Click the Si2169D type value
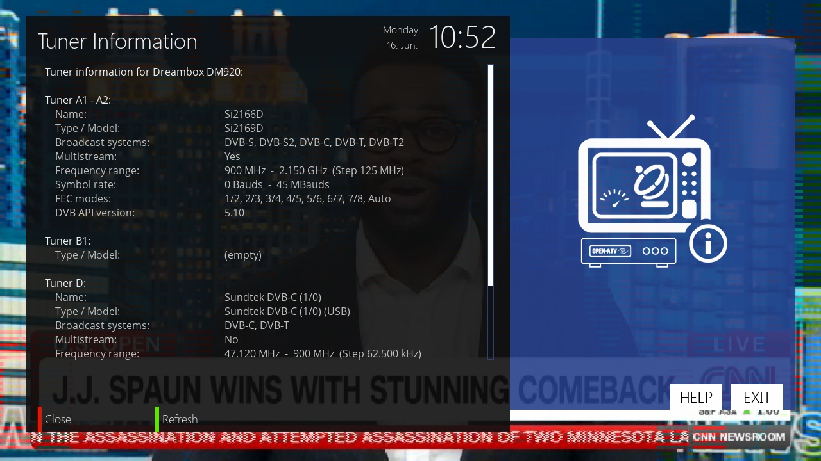This screenshot has width=821, height=461. tap(244, 128)
